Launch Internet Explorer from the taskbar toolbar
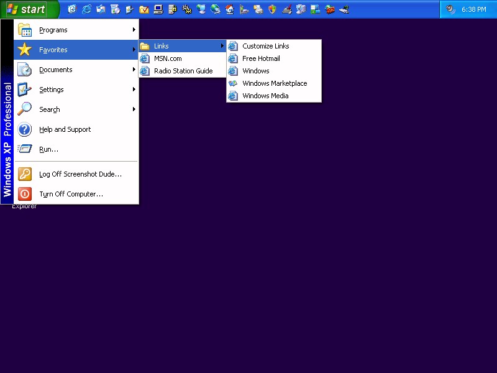This screenshot has width=497, height=373. coord(86,9)
